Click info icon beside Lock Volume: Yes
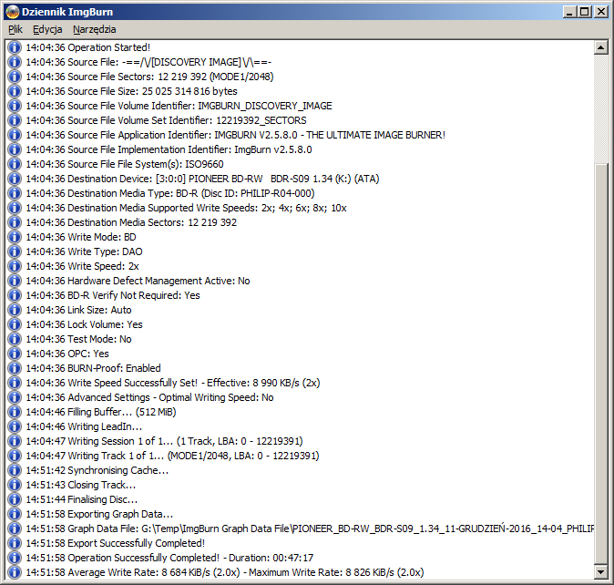 (14, 324)
